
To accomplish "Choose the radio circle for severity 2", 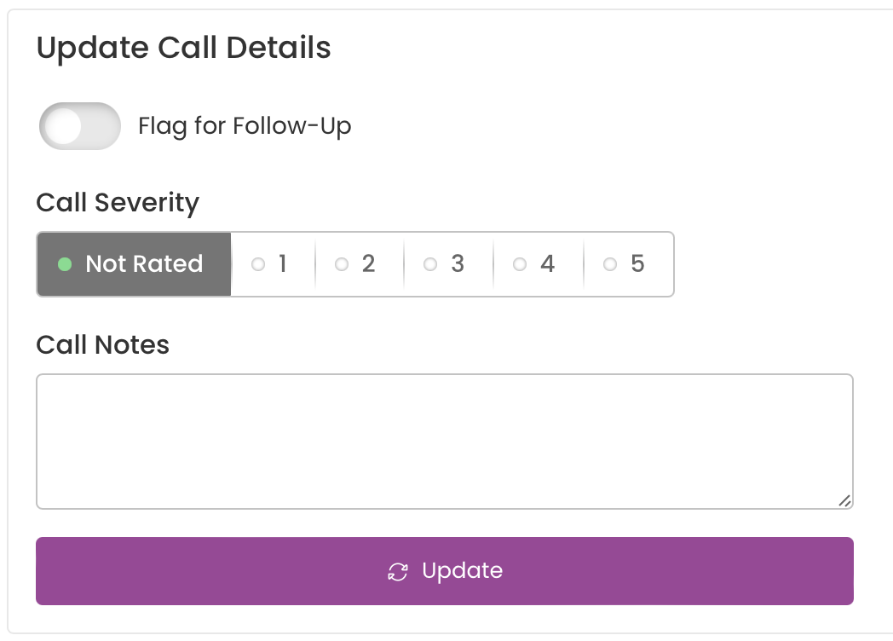I will 341,264.
